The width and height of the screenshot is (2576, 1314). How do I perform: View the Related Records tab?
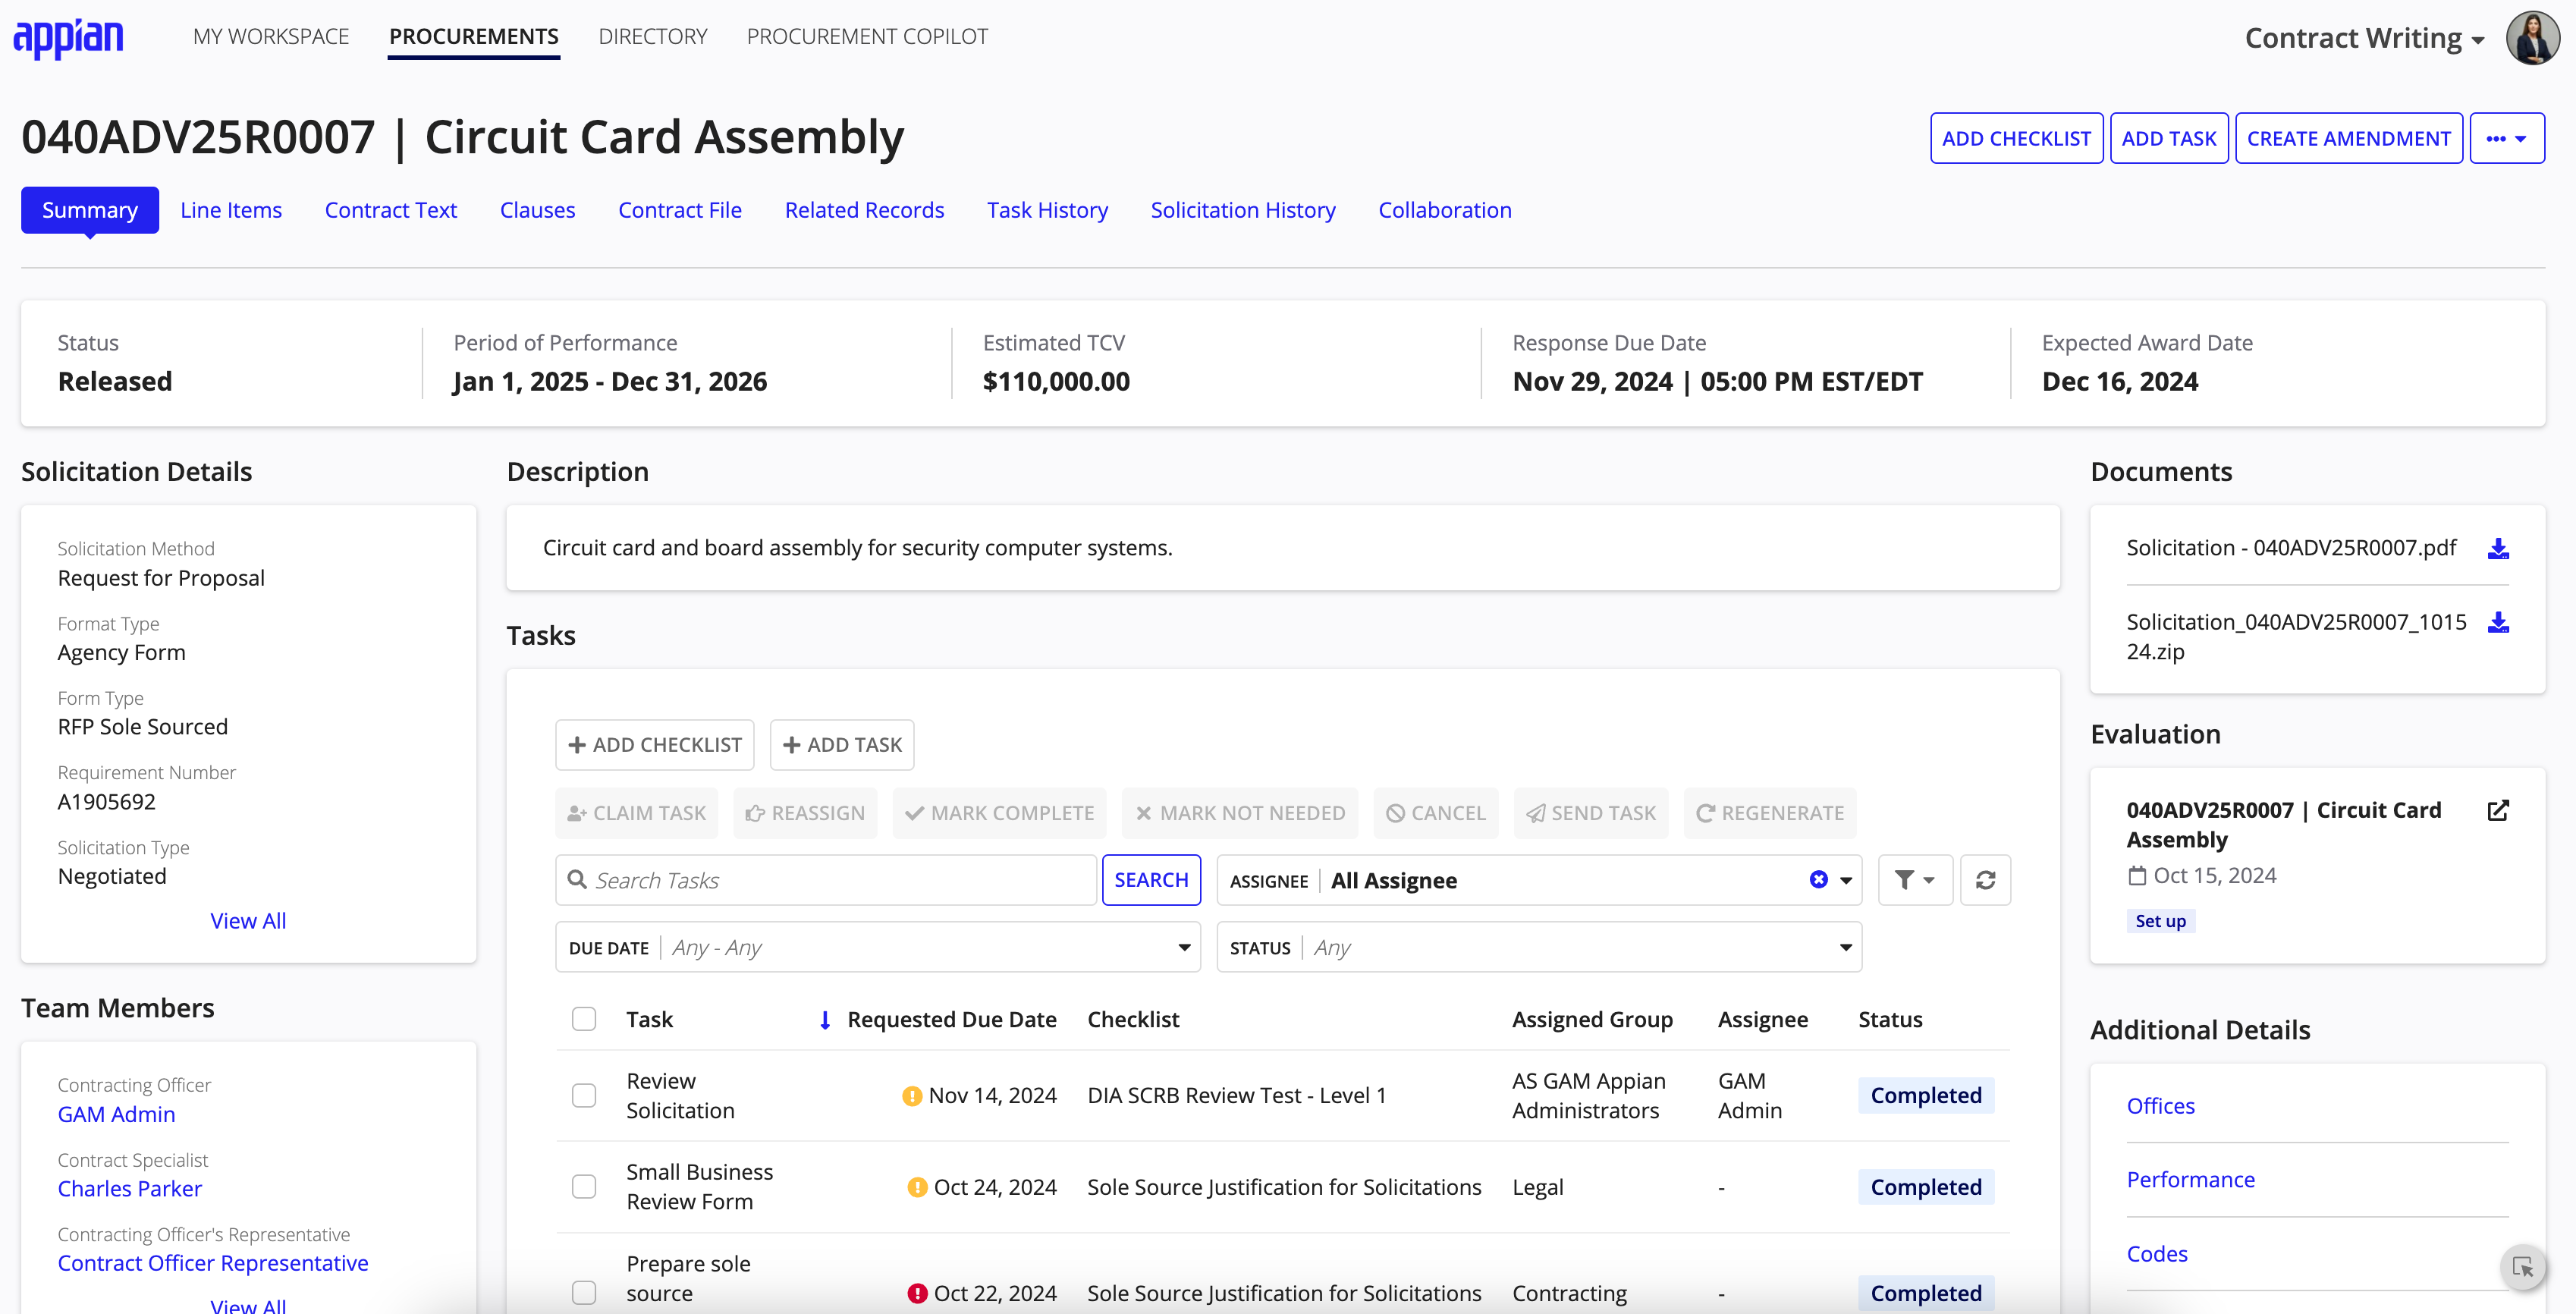coord(864,210)
